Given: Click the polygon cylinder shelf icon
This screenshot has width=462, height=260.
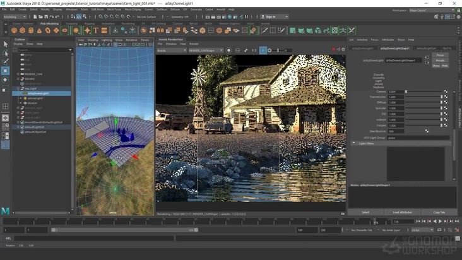Looking at the screenshot, I should pyautogui.click(x=31, y=30).
